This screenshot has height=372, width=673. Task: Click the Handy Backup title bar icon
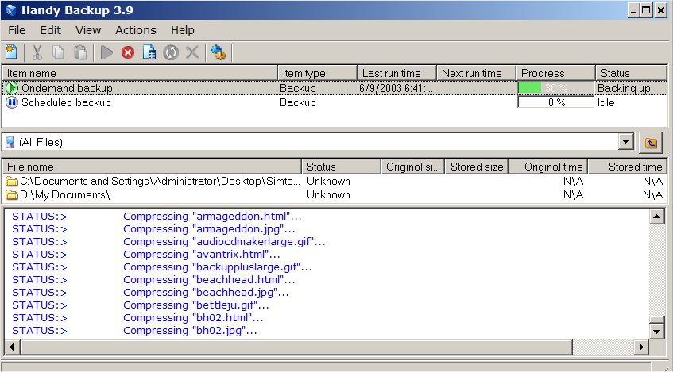[11, 10]
